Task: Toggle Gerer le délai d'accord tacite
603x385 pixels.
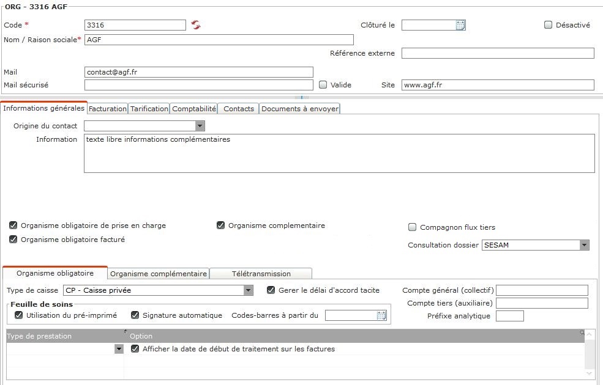Action: [x=271, y=290]
